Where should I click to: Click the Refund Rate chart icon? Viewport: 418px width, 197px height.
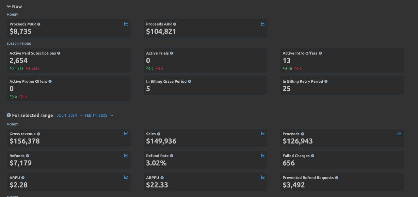(x=263, y=156)
